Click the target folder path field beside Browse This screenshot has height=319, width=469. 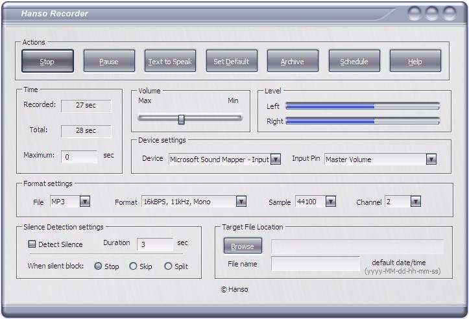(357, 246)
